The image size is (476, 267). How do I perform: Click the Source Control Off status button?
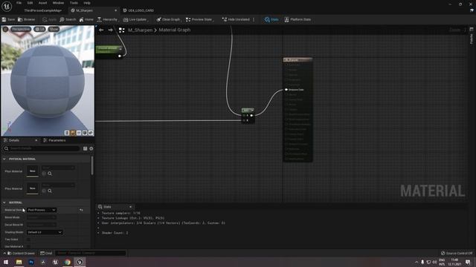457,253
